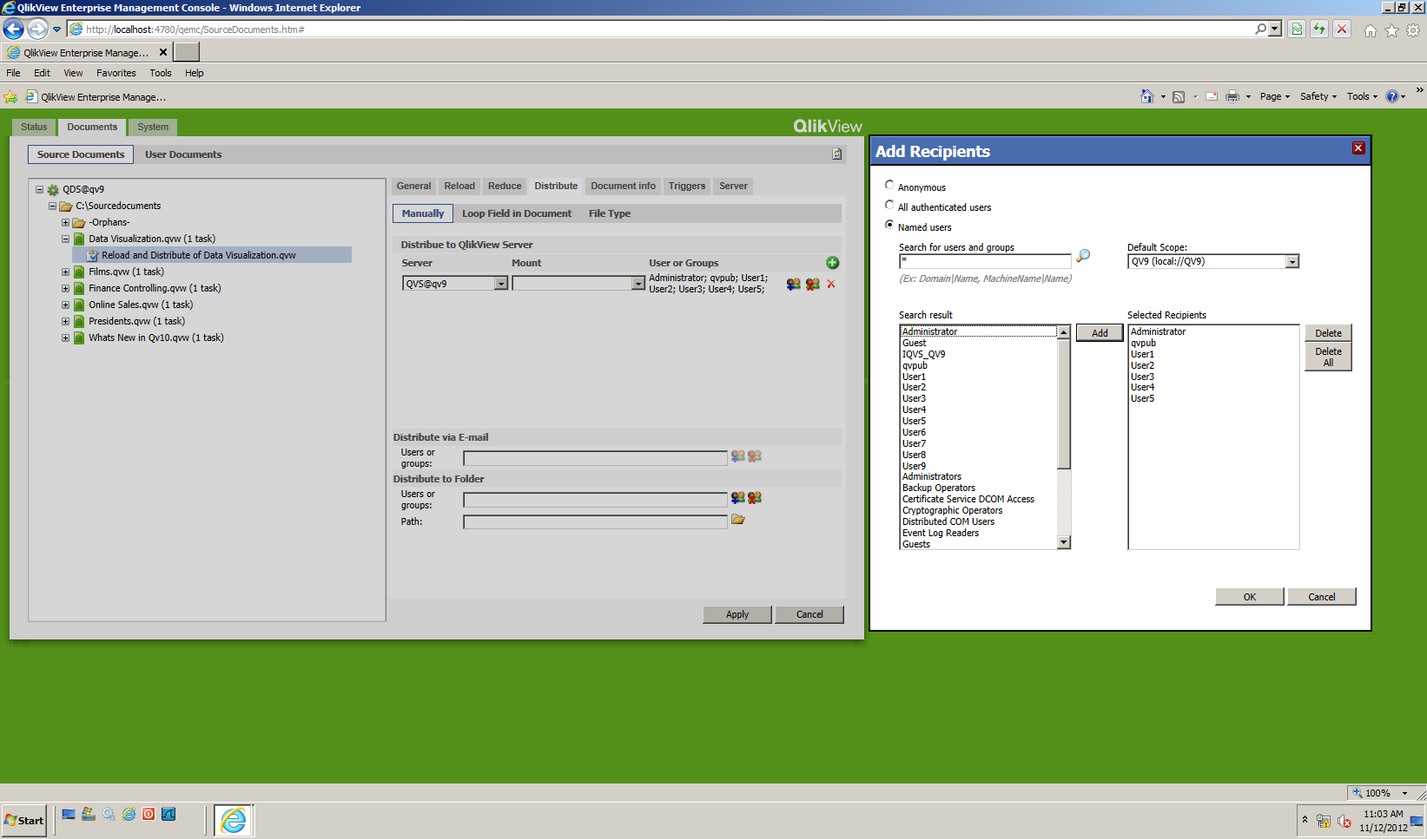Screen dimensions: 1427x839
Task: Click remove recipients icon for Distribute to Folder
Action: [754, 498]
